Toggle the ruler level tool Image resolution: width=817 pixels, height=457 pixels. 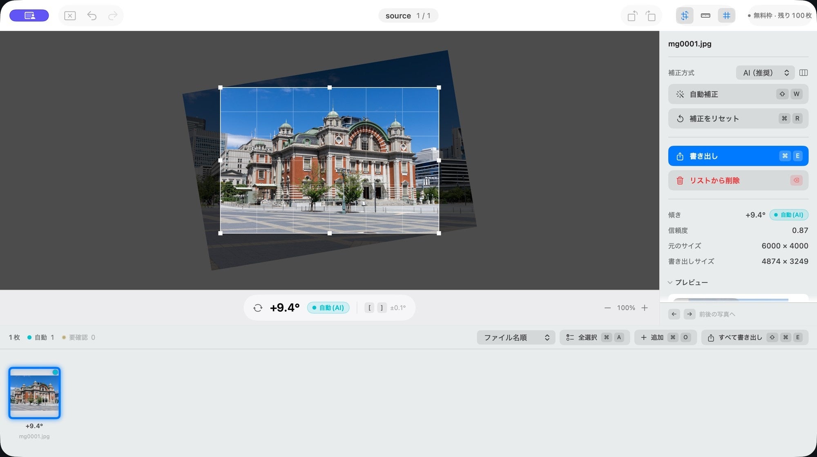(705, 16)
